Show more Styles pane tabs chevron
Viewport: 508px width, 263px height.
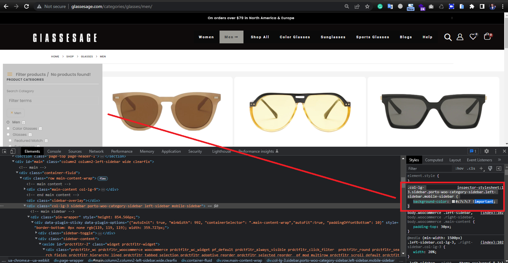coord(499,160)
